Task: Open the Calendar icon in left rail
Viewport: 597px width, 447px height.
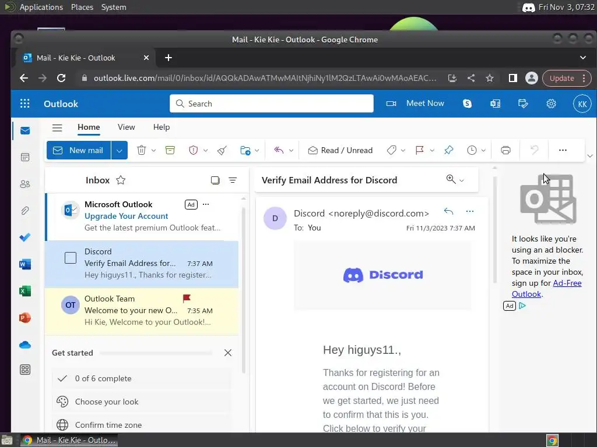Action: (25, 157)
